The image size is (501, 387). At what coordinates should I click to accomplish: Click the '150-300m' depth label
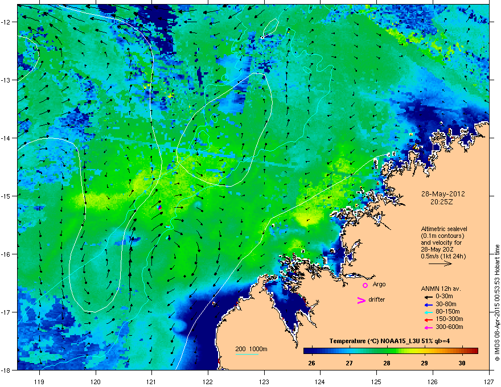pos(449,319)
